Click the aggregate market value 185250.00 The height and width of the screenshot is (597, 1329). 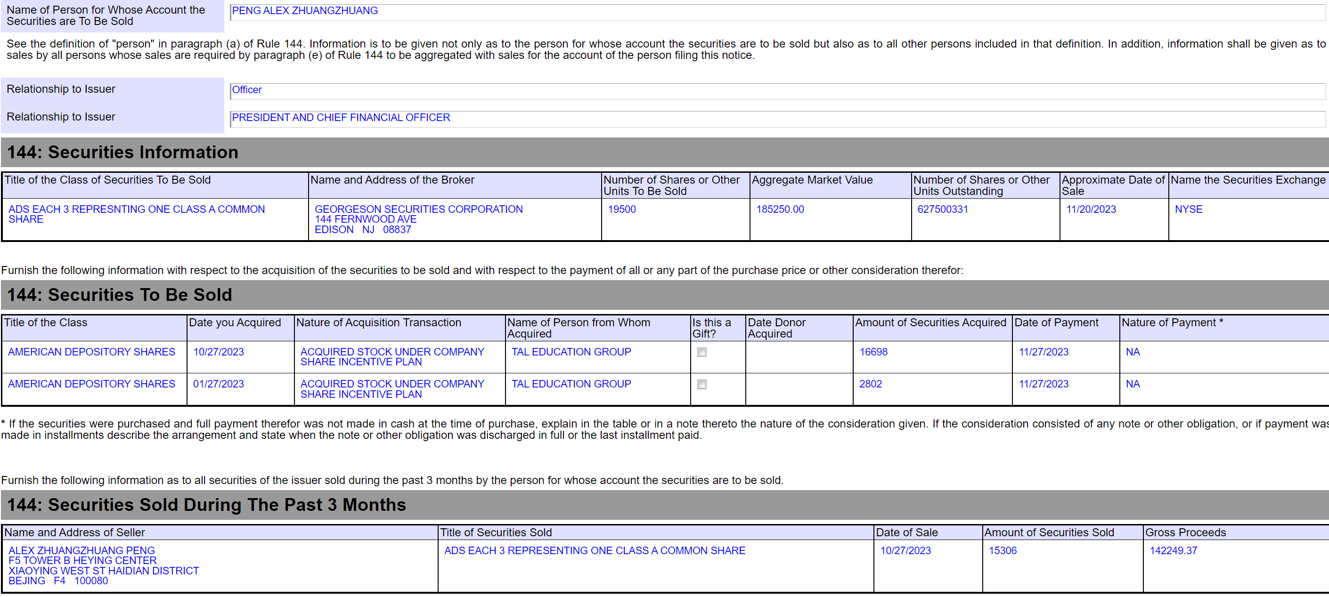pyautogui.click(x=780, y=210)
